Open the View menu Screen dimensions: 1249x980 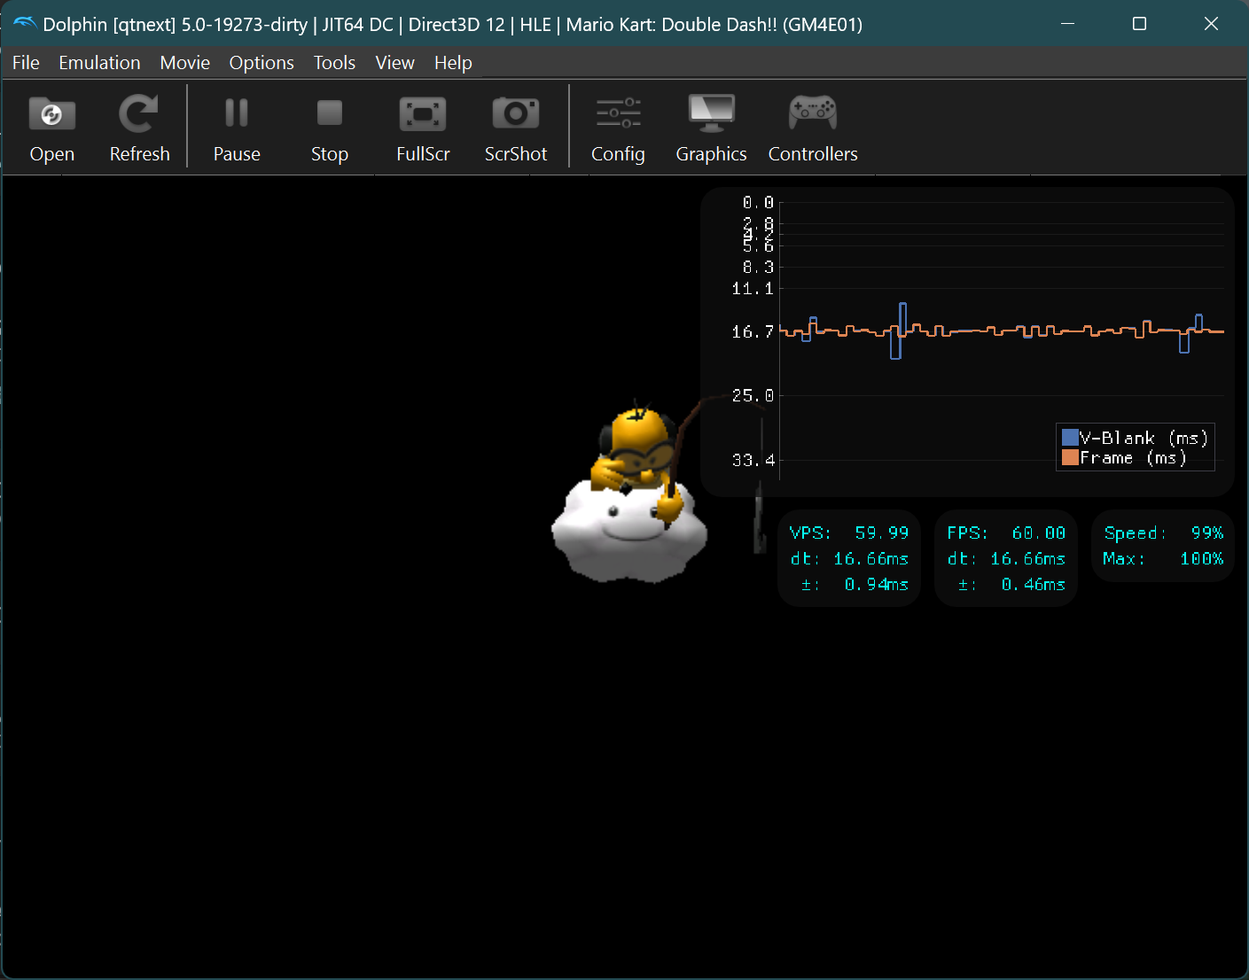pos(394,63)
